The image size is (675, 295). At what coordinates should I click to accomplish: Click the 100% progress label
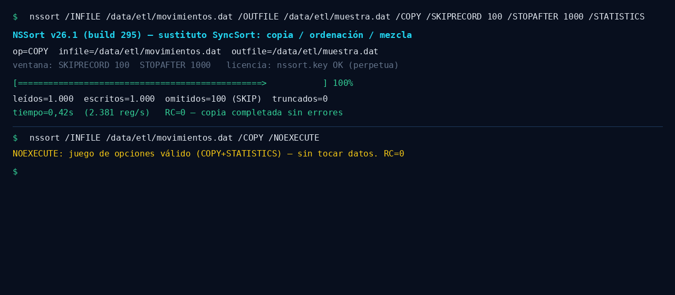[x=343, y=83]
